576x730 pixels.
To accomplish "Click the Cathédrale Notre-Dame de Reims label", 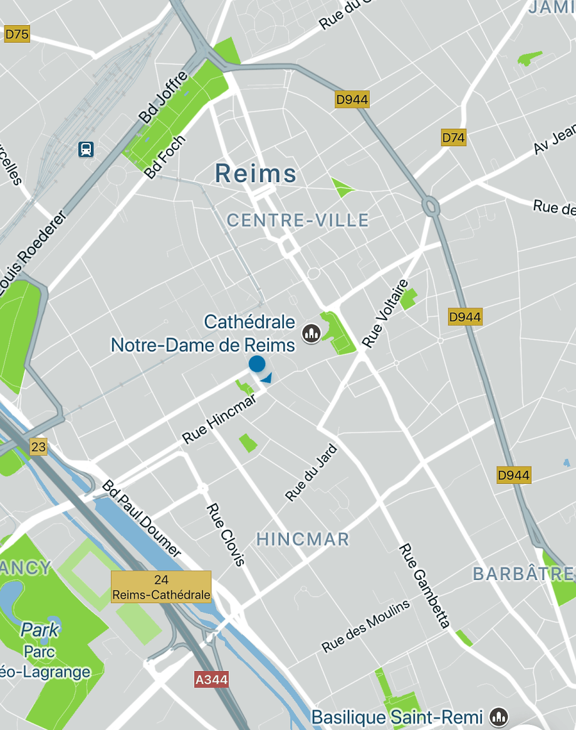I will 203,333.
